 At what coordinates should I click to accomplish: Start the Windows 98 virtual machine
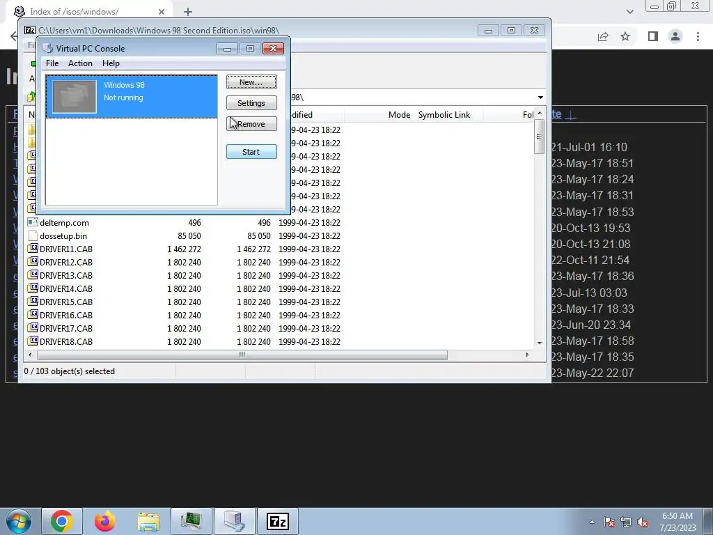[251, 151]
